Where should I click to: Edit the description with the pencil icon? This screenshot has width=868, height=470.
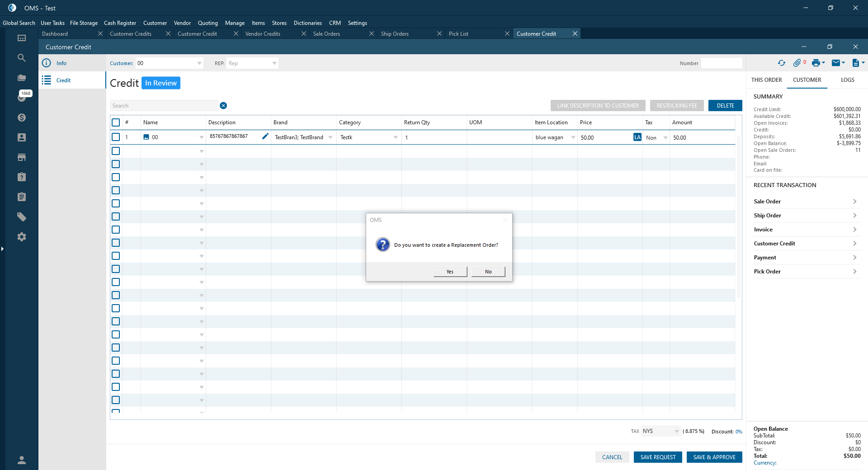pyautogui.click(x=265, y=136)
